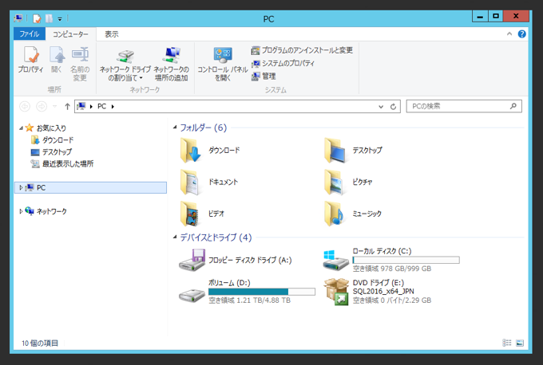The height and width of the screenshot is (365, 543).
Task: Select the ダウンロード folder icon
Action: click(190, 151)
